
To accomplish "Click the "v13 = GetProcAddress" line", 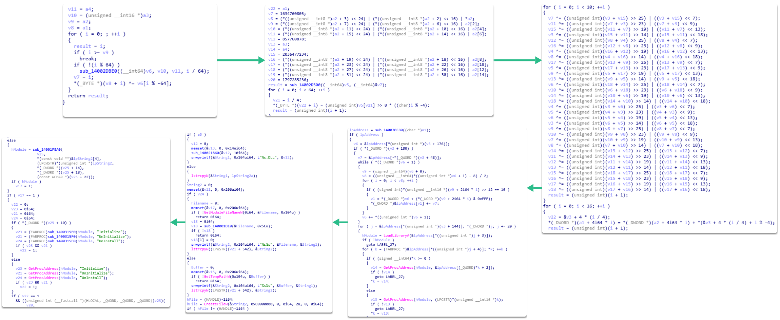I will point(436,300).
